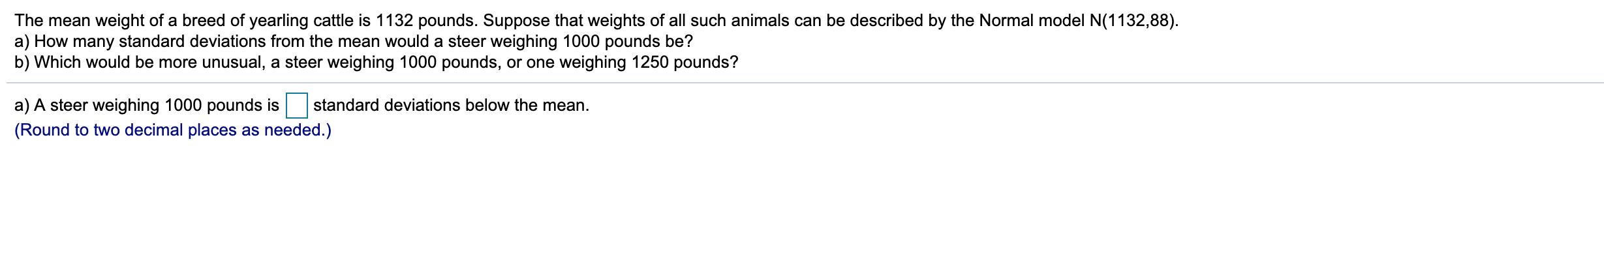This screenshot has height=262, width=1604.
Task: Click "a) A steer weighing 1000 pounds is" prompt
Action: point(147,105)
